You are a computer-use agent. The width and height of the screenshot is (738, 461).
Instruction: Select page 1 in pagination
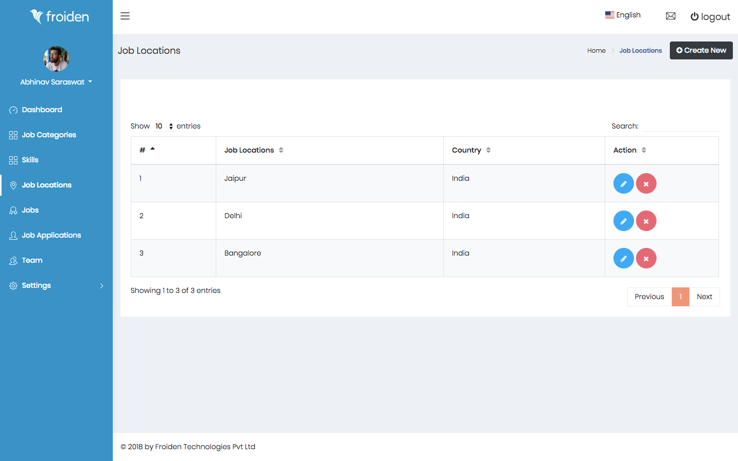pyautogui.click(x=681, y=297)
